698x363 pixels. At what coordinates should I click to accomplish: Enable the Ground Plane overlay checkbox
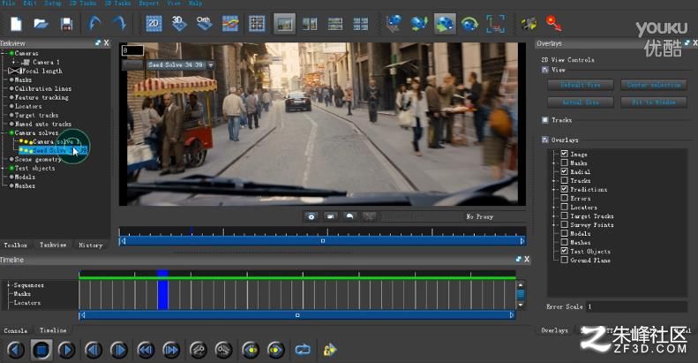point(565,261)
